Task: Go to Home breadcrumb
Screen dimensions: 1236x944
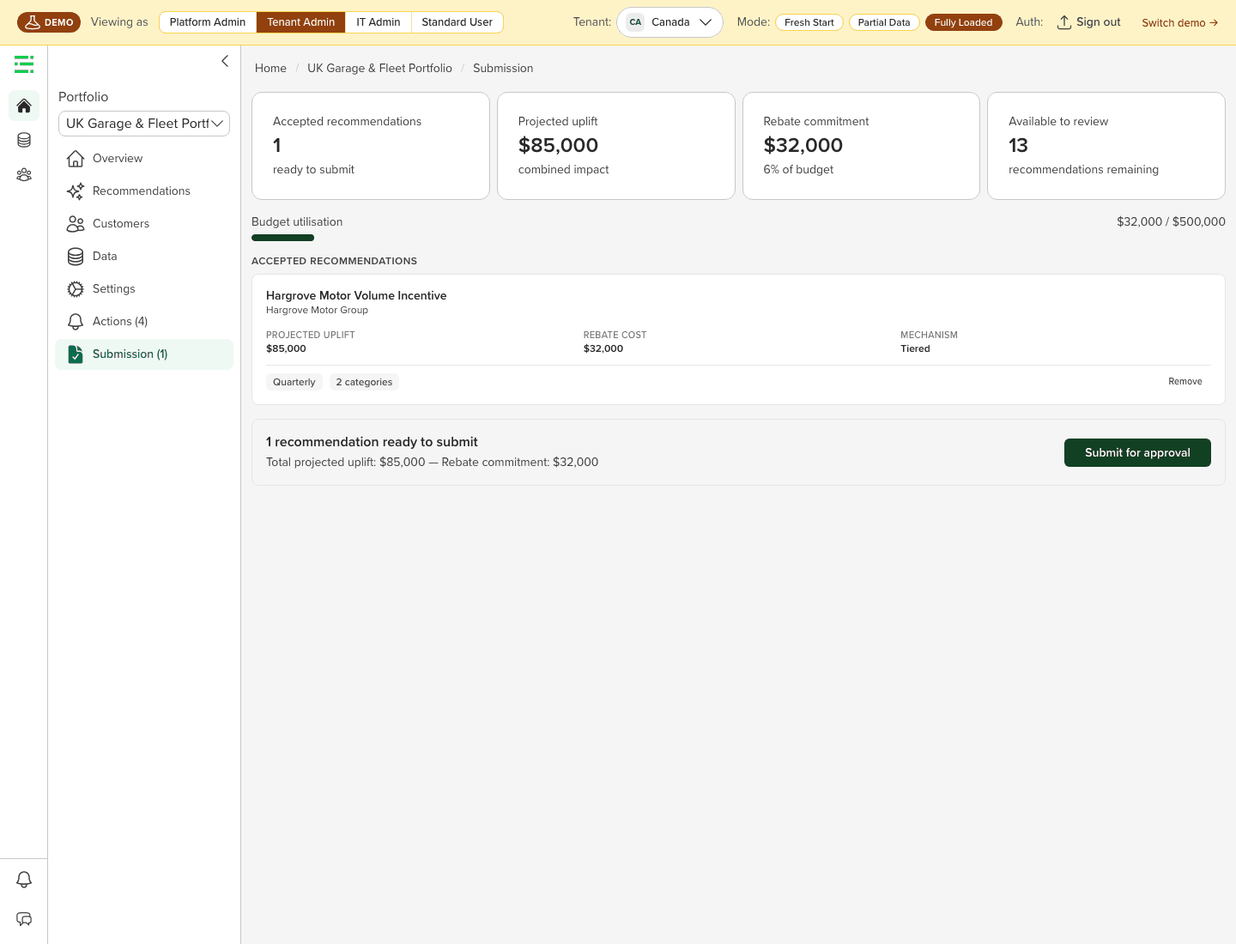Action: [270, 69]
